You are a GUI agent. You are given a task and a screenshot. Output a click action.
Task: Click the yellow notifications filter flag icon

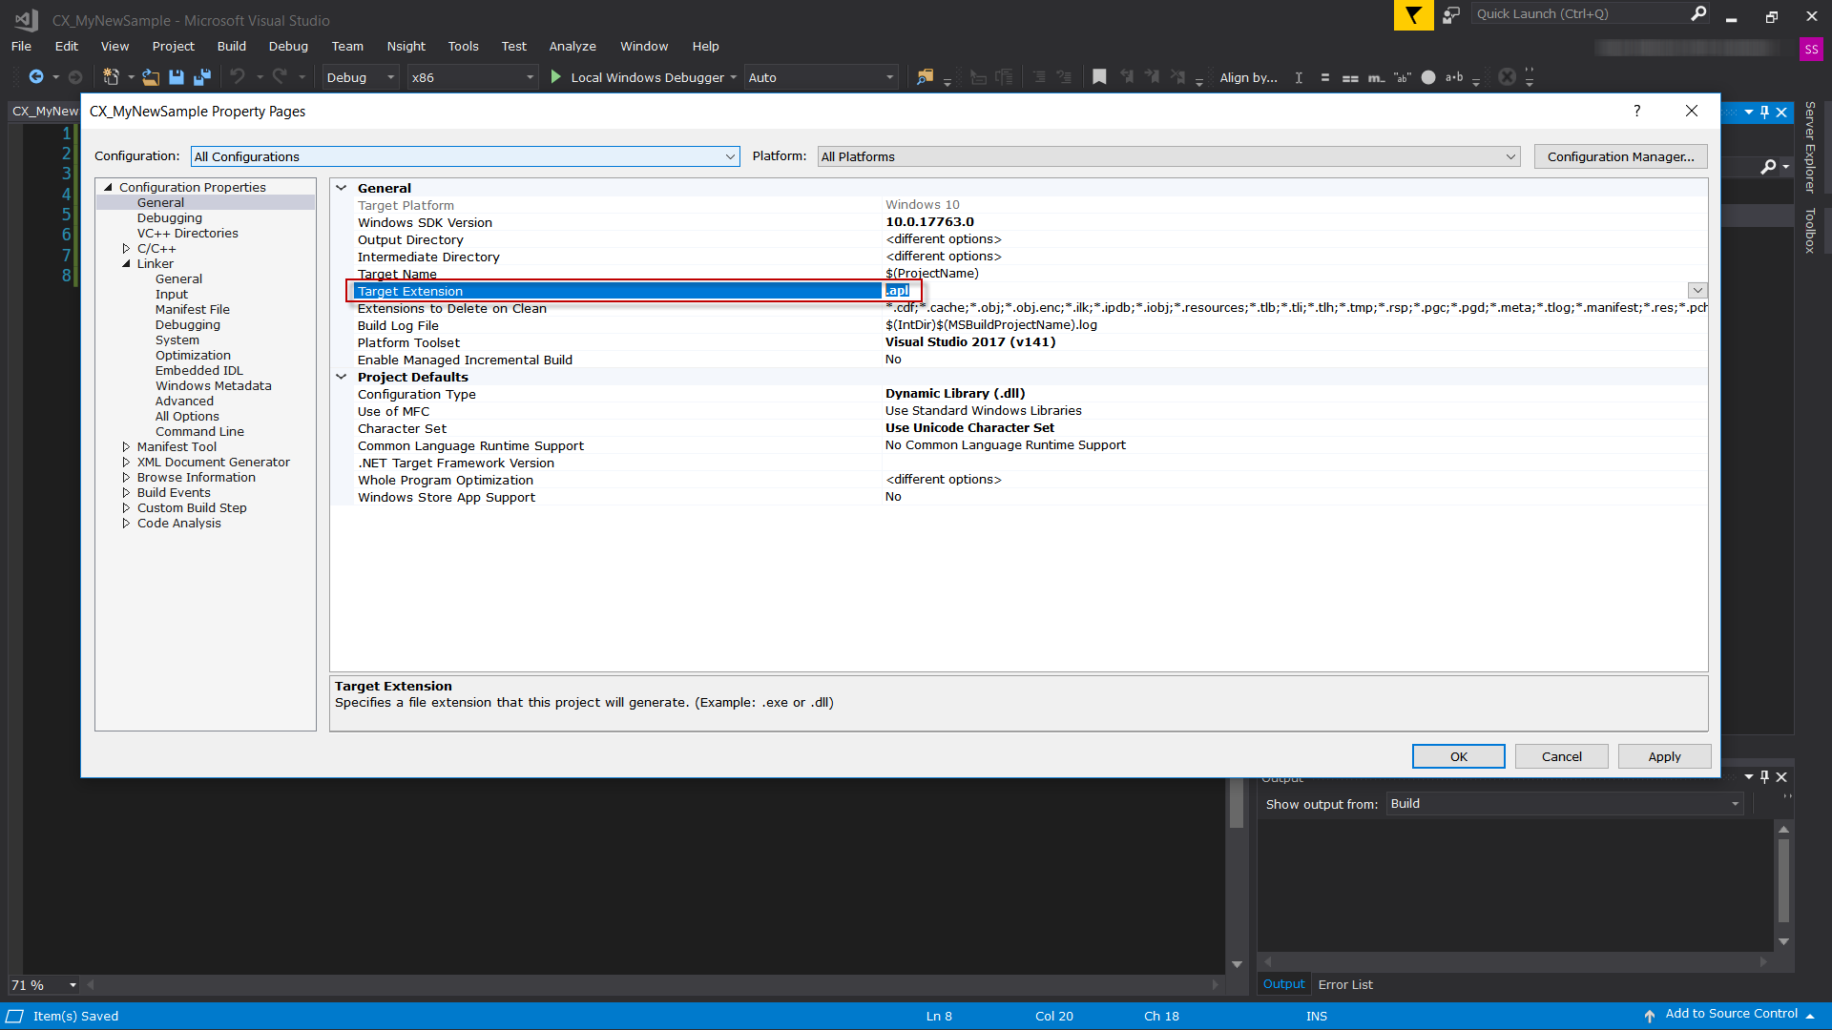point(1413,15)
